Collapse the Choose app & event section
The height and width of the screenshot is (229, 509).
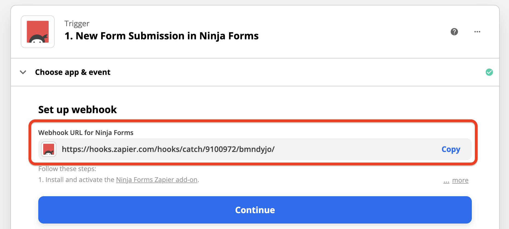[x=23, y=72]
